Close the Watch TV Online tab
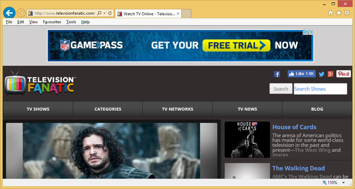Image resolution: width=355 pixels, height=189 pixels. click(178, 14)
